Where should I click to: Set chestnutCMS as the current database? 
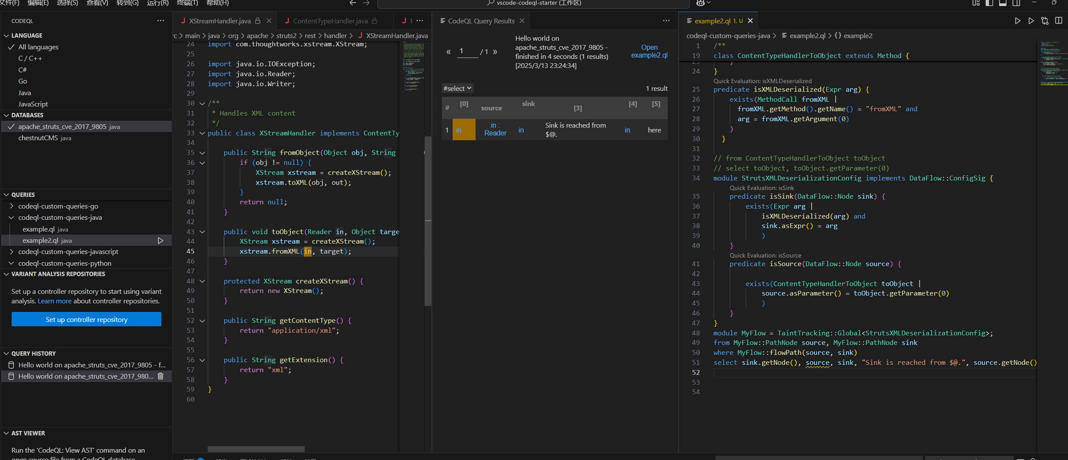pyautogui.click(x=38, y=138)
